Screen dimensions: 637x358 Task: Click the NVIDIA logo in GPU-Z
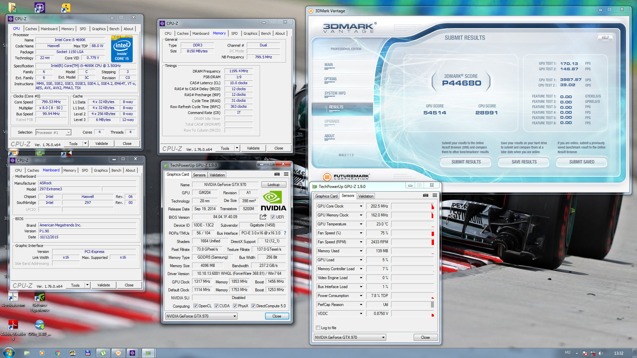[x=273, y=201]
